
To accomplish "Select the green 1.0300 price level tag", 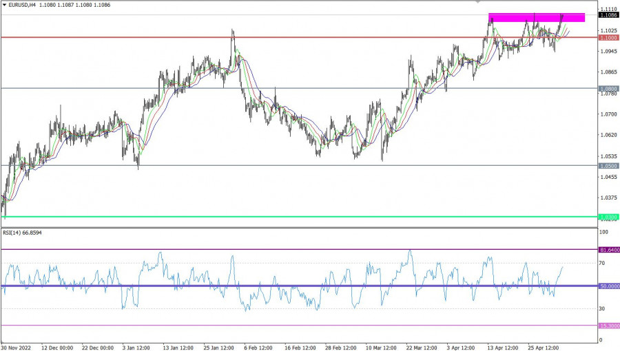I will pos(608,217).
